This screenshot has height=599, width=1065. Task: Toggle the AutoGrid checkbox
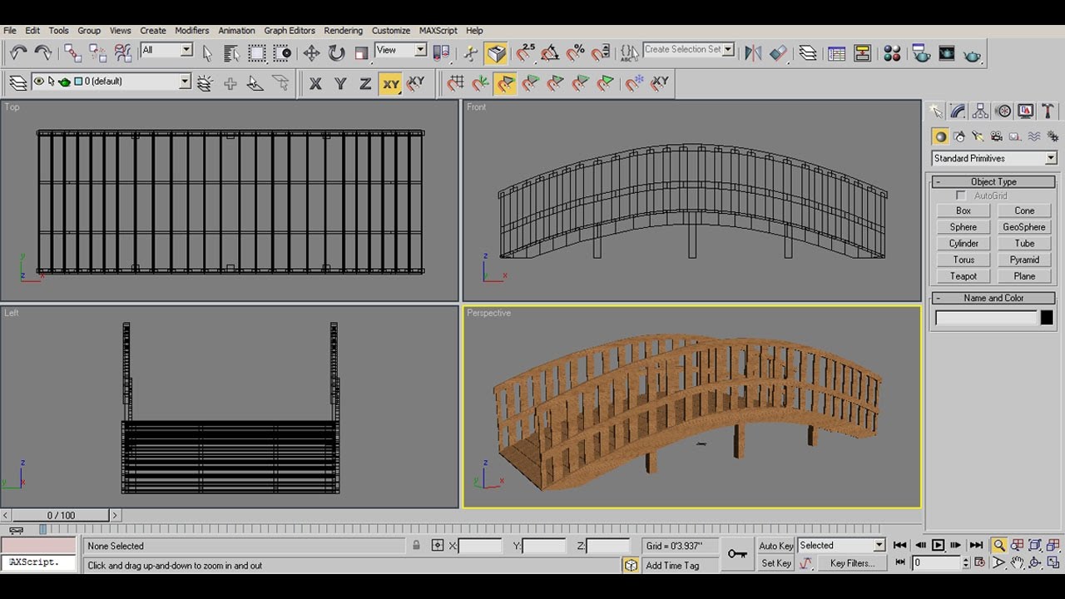click(961, 196)
